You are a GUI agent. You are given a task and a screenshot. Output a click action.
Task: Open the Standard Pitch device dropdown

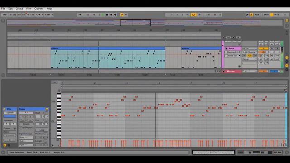point(233,52)
